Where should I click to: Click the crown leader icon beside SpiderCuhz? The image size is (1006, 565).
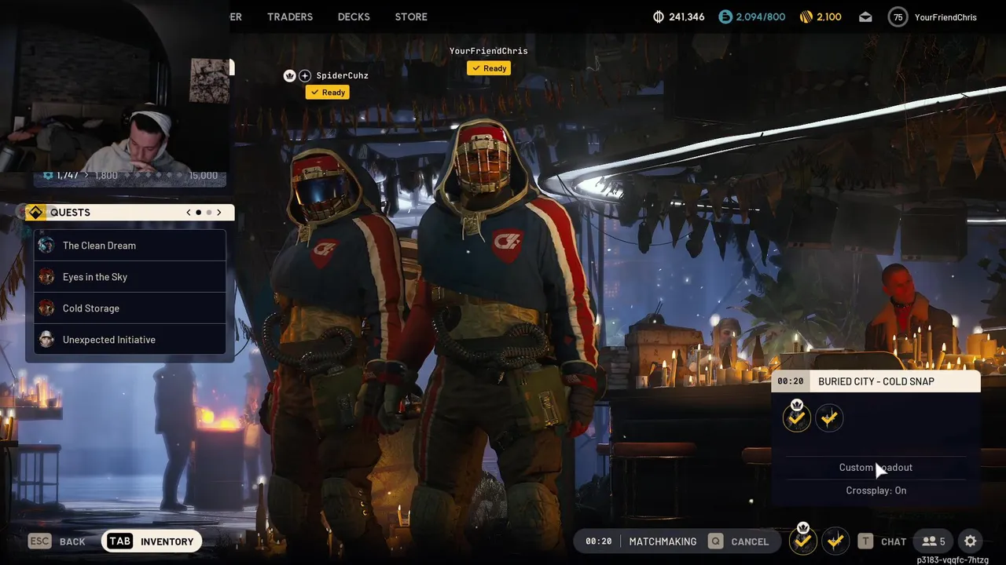[x=289, y=75]
